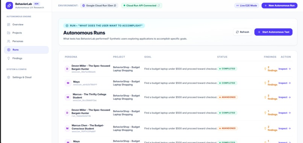Click the Runs play icon in sidebar
303x143 pixels.
pos(9,50)
